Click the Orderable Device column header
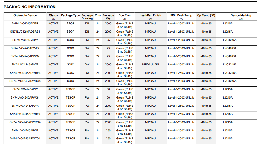Image resolution: width=257 pixels, height=145 pixels. click(25, 15)
